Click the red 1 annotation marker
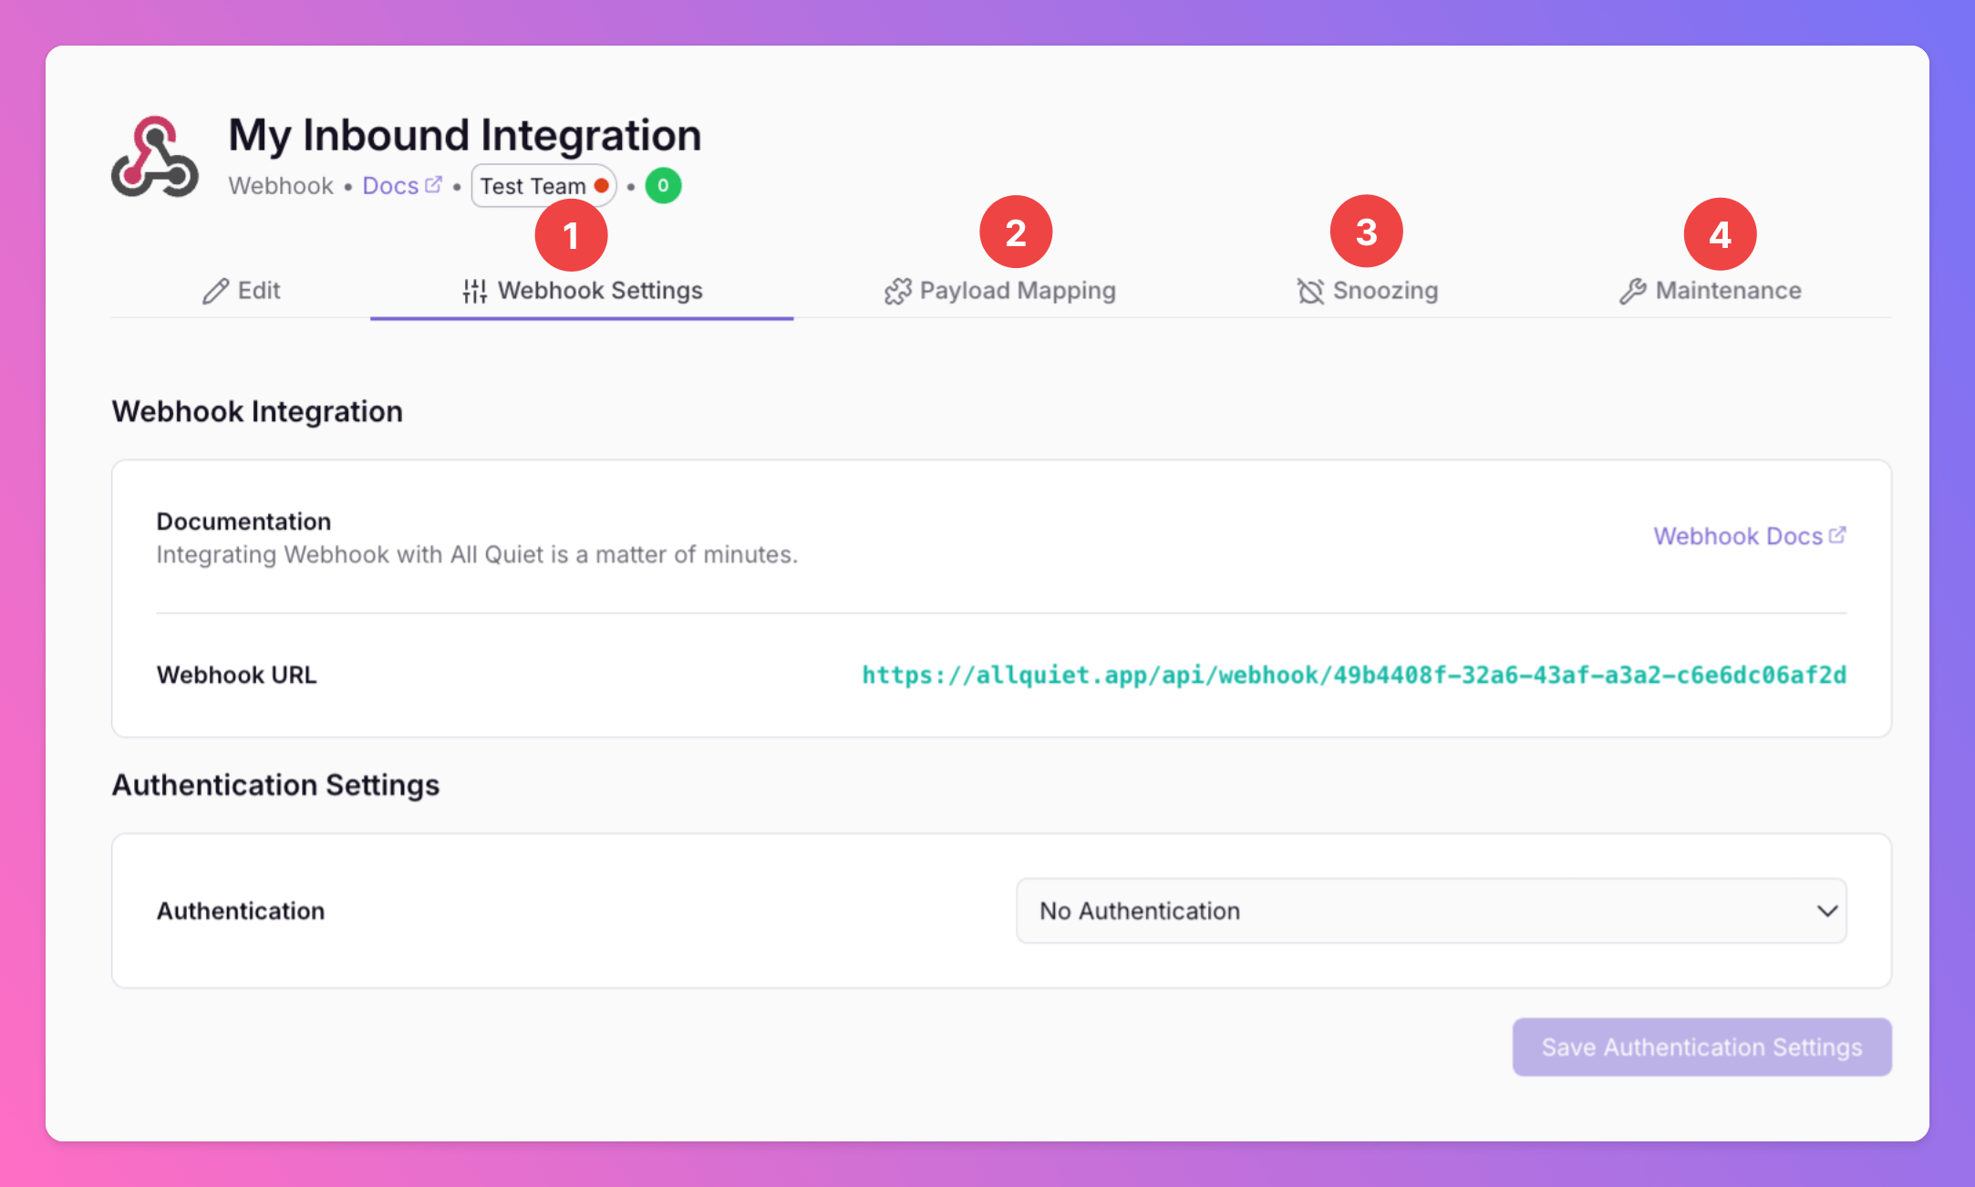1975x1187 pixels. tap(571, 235)
